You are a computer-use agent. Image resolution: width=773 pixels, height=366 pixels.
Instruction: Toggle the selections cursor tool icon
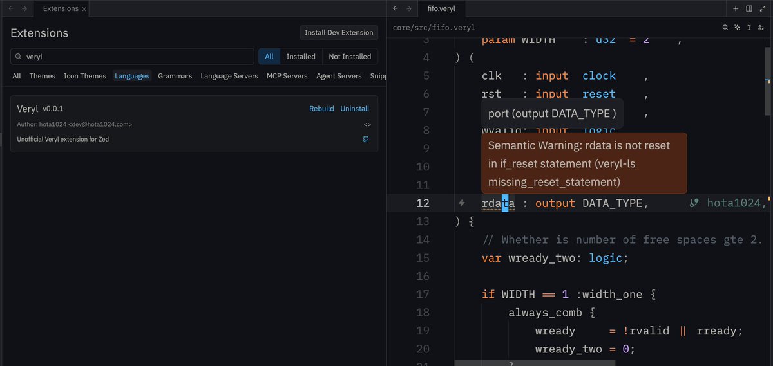click(x=749, y=28)
